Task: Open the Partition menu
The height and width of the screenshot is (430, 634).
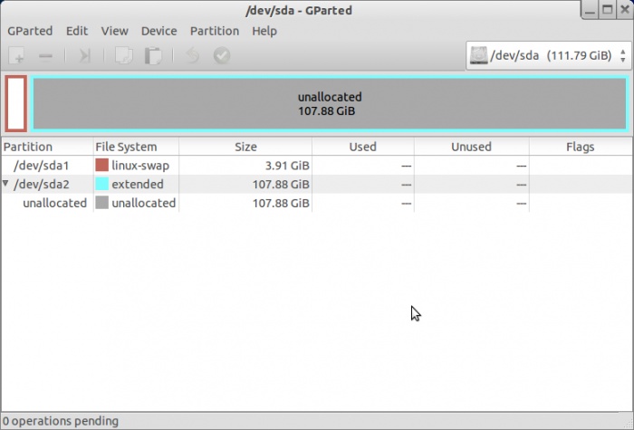Action: [x=215, y=31]
